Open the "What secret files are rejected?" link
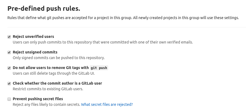The width and height of the screenshot is (246, 112). [x=107, y=104]
